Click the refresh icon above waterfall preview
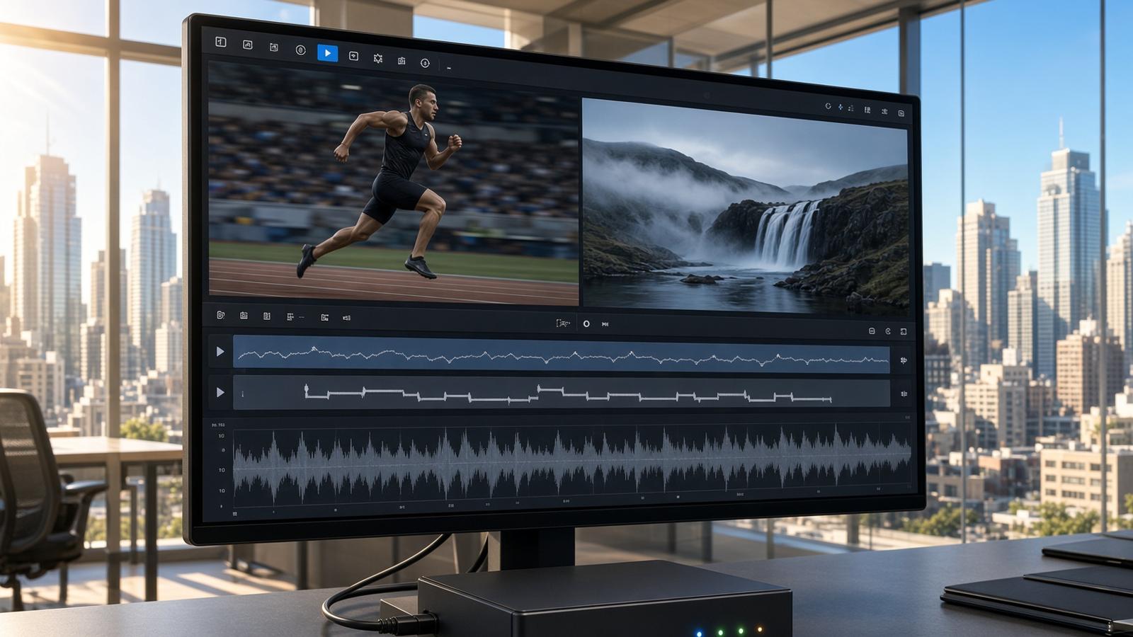 click(x=828, y=106)
